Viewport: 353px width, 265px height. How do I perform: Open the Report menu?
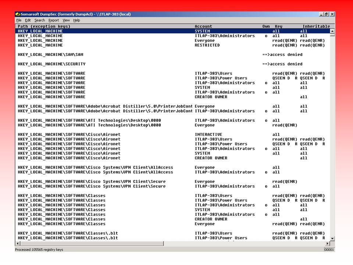(54, 20)
